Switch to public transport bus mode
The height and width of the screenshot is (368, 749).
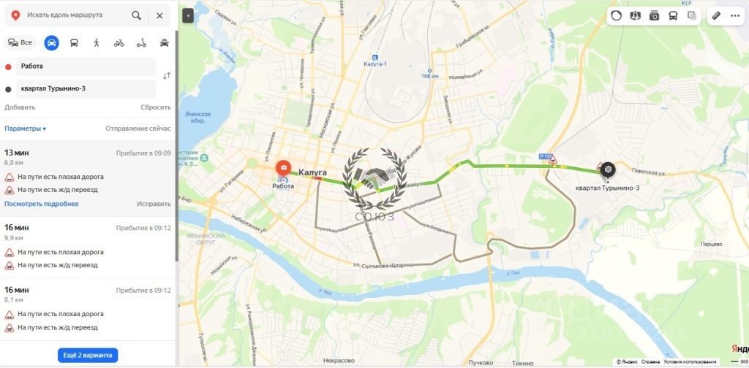coord(74,43)
